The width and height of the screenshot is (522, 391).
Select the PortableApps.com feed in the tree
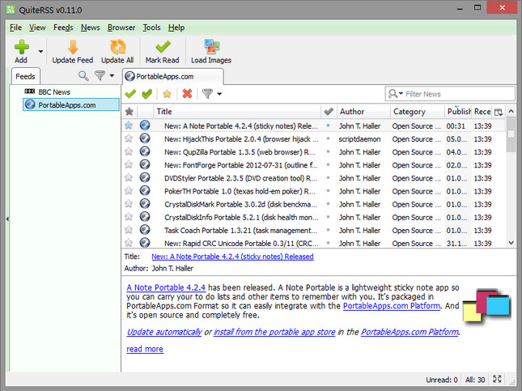[71, 105]
